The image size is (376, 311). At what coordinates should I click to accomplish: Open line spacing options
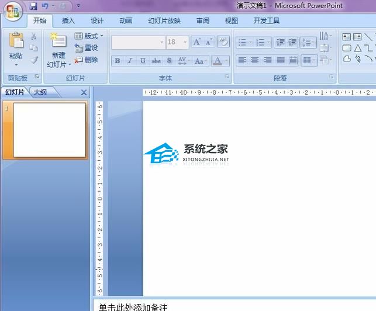click(308, 43)
